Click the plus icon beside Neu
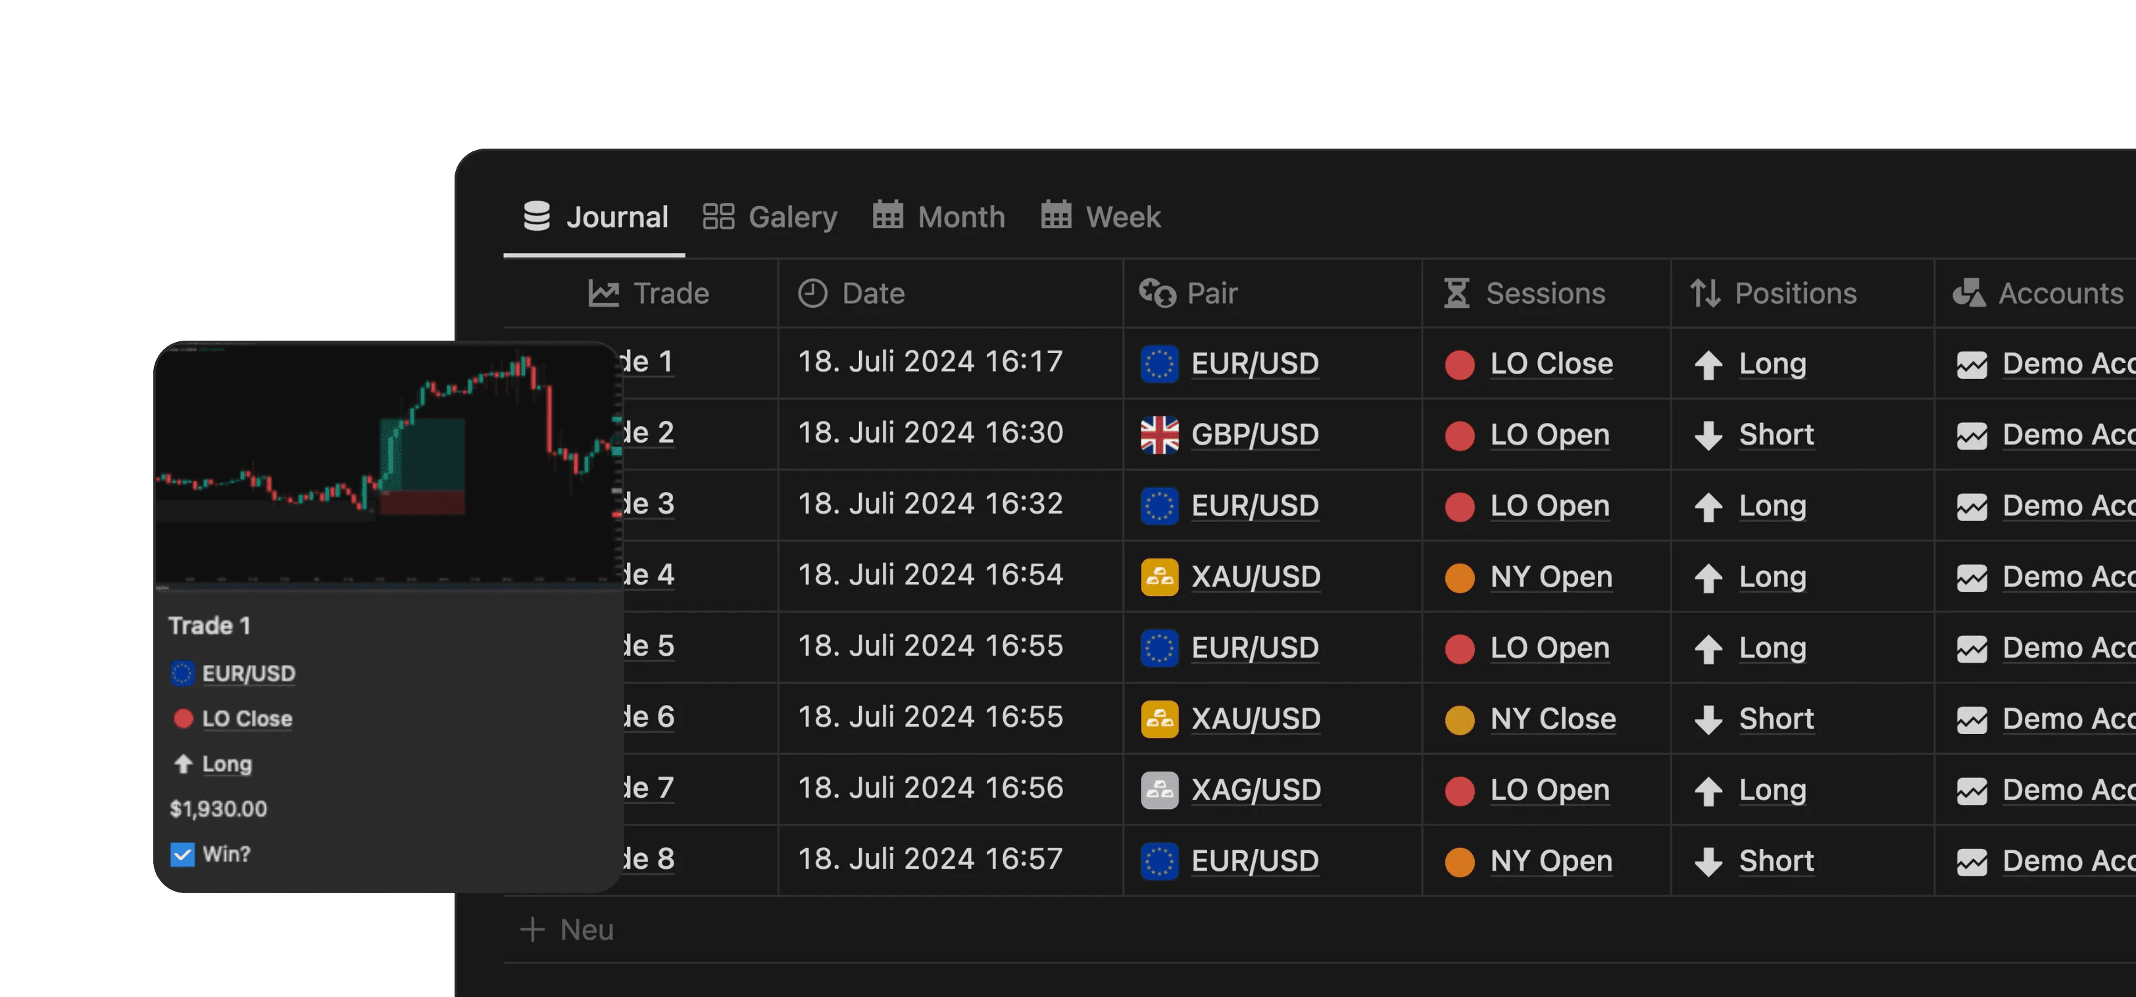Viewport: 2136px width, 997px height. pos(532,930)
